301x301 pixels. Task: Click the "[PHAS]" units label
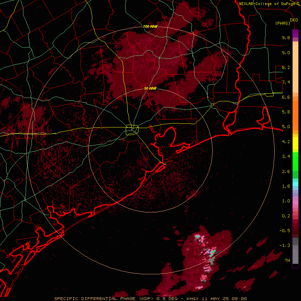(283, 23)
